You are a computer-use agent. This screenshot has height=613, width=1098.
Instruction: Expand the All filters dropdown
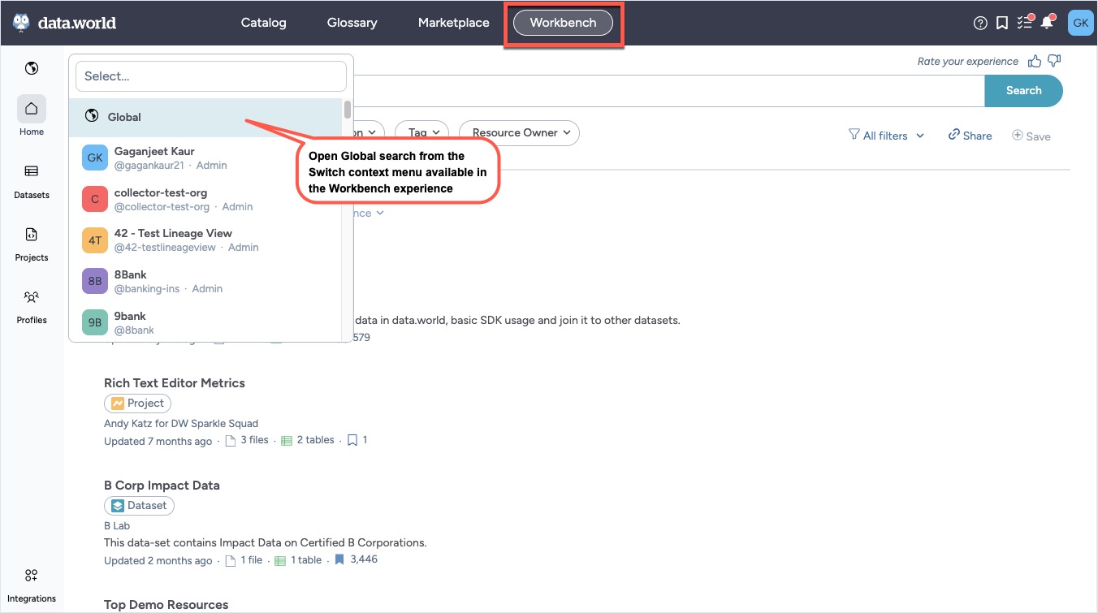886,136
